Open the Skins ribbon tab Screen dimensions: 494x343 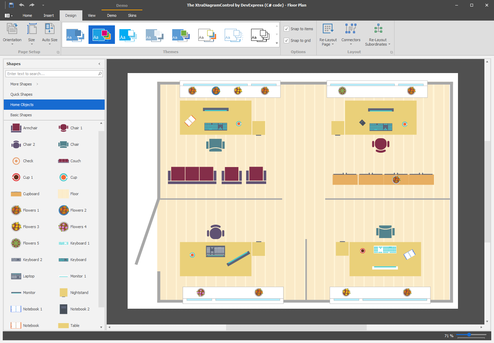click(x=132, y=15)
